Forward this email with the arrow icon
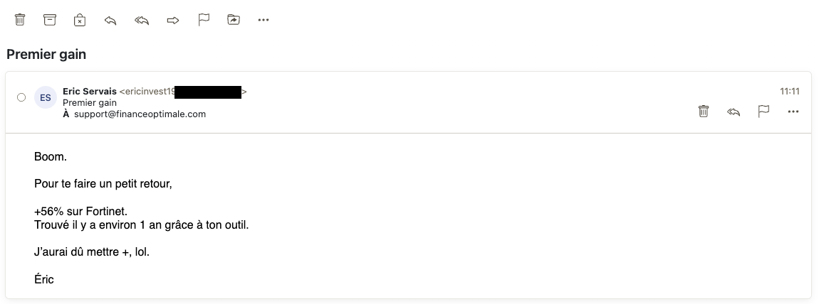Image resolution: width=819 pixels, height=304 pixels. pyautogui.click(x=173, y=21)
